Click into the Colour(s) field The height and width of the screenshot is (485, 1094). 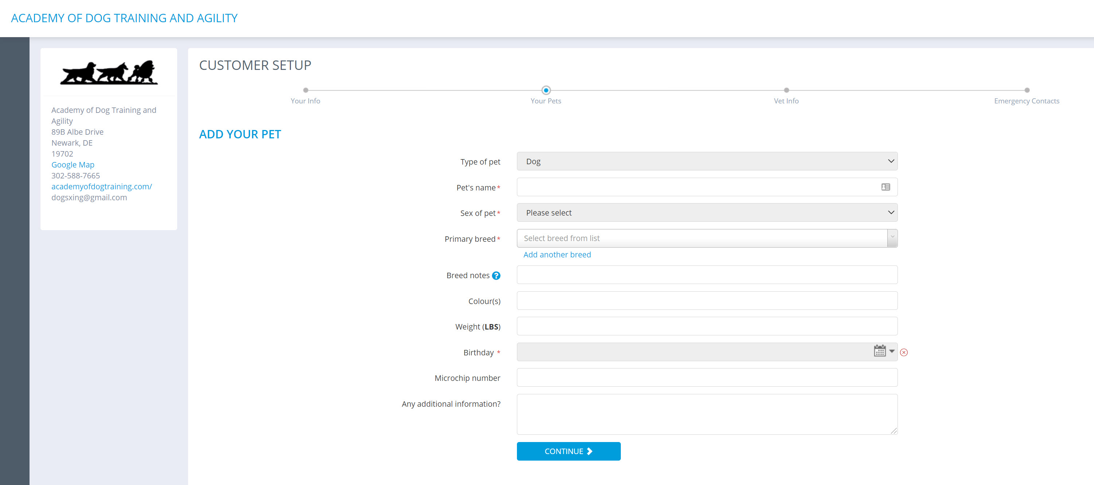click(x=707, y=301)
